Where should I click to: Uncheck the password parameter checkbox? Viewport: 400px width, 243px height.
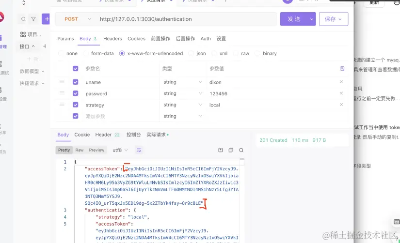(75, 93)
